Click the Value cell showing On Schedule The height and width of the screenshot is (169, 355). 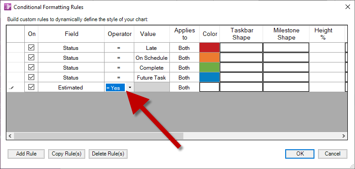pos(152,58)
